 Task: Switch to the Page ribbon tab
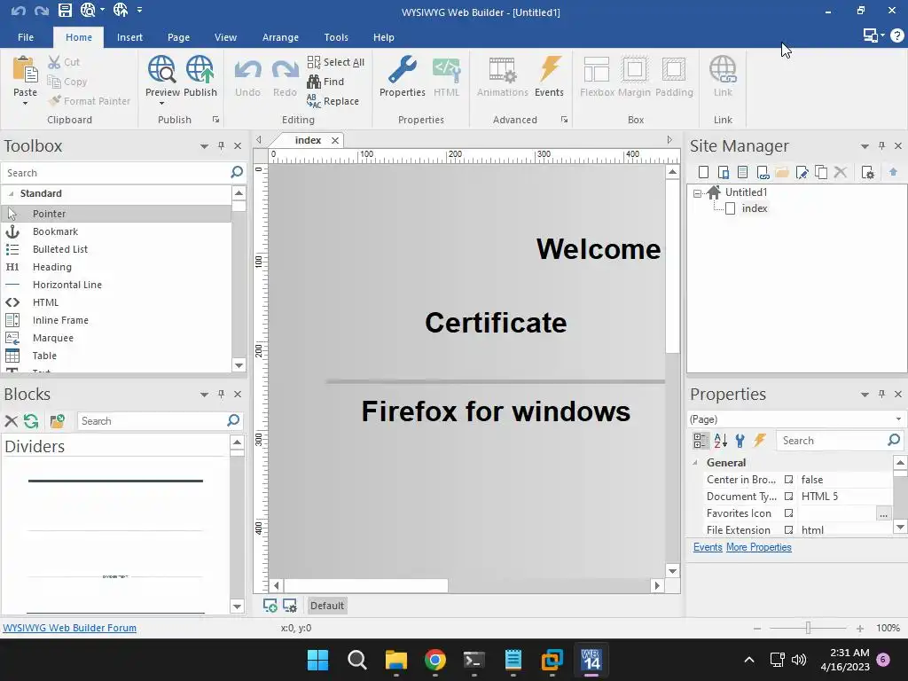[178, 37]
